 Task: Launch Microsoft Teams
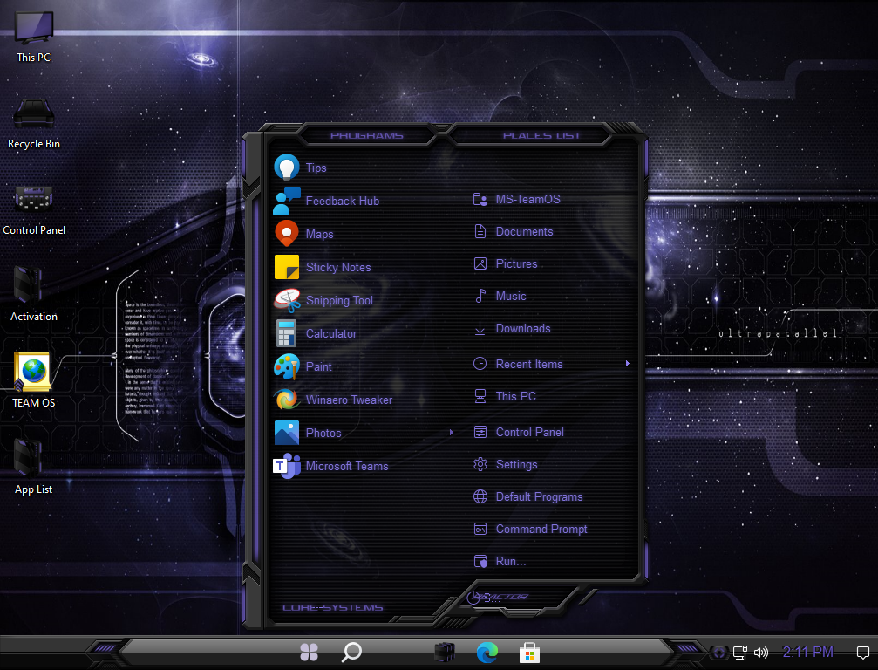pos(346,466)
